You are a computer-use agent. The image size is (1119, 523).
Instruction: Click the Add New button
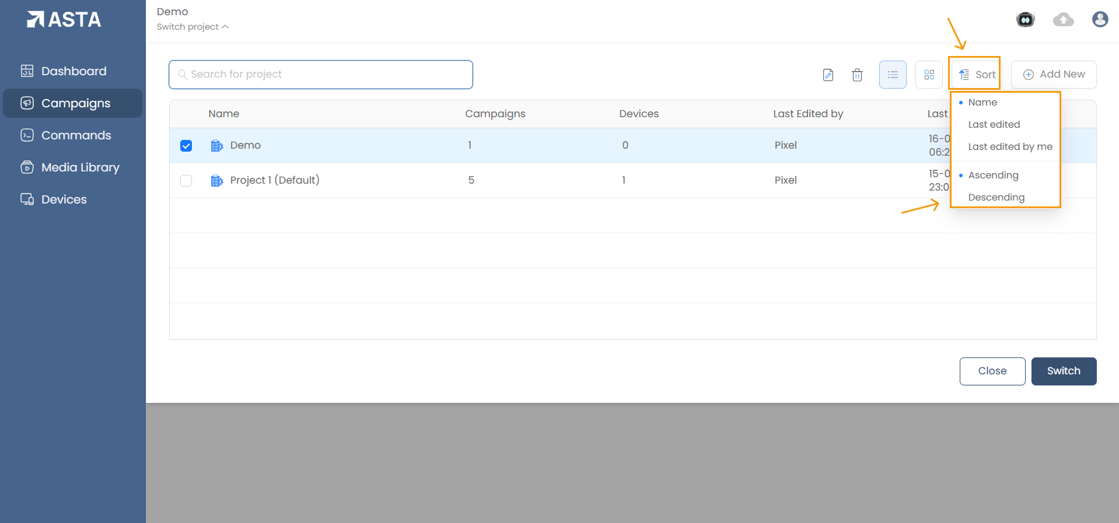(x=1054, y=75)
